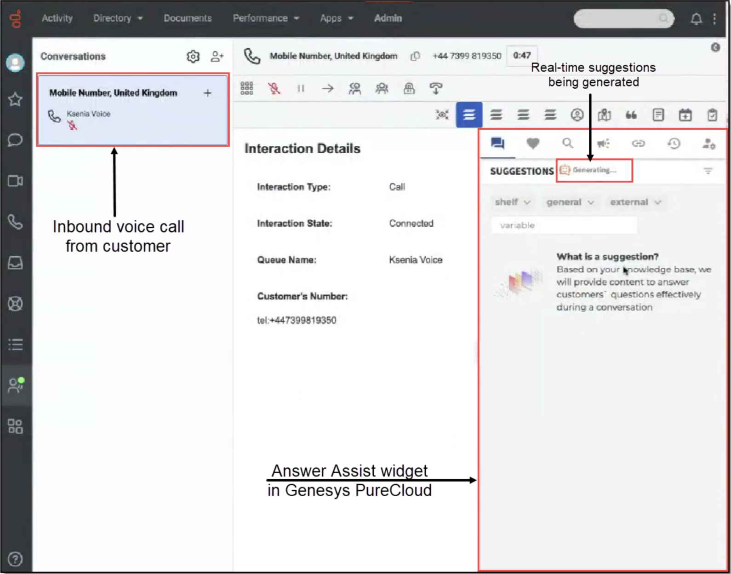
Task: Click transfer arrow icon
Action: point(328,88)
